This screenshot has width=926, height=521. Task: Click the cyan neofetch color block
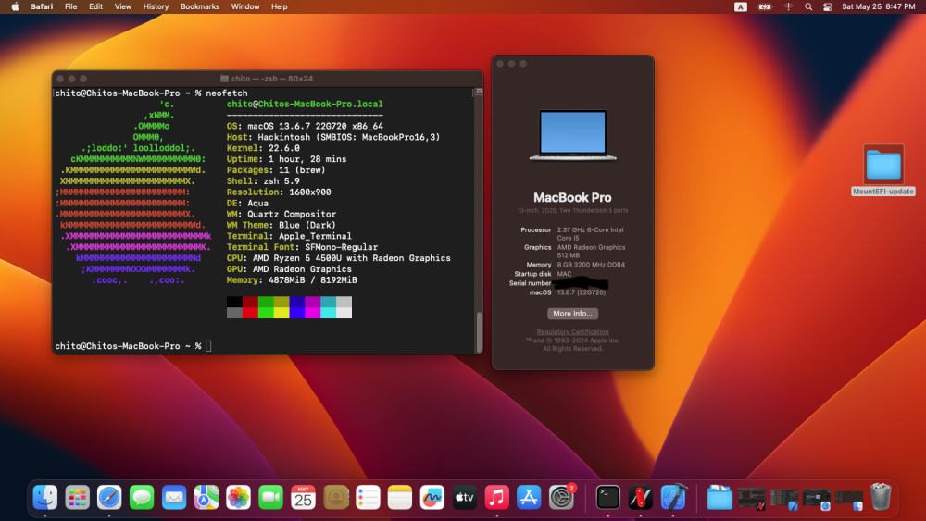328,313
